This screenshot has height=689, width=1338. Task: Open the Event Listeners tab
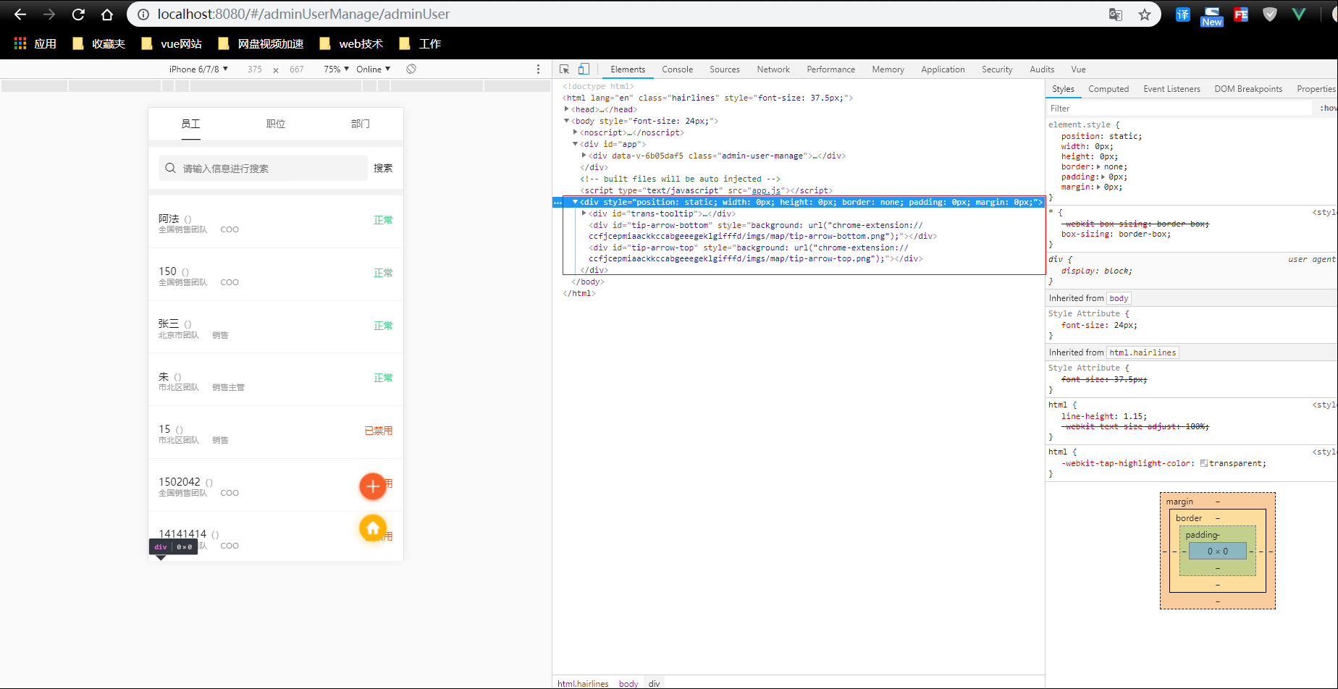coord(1171,89)
